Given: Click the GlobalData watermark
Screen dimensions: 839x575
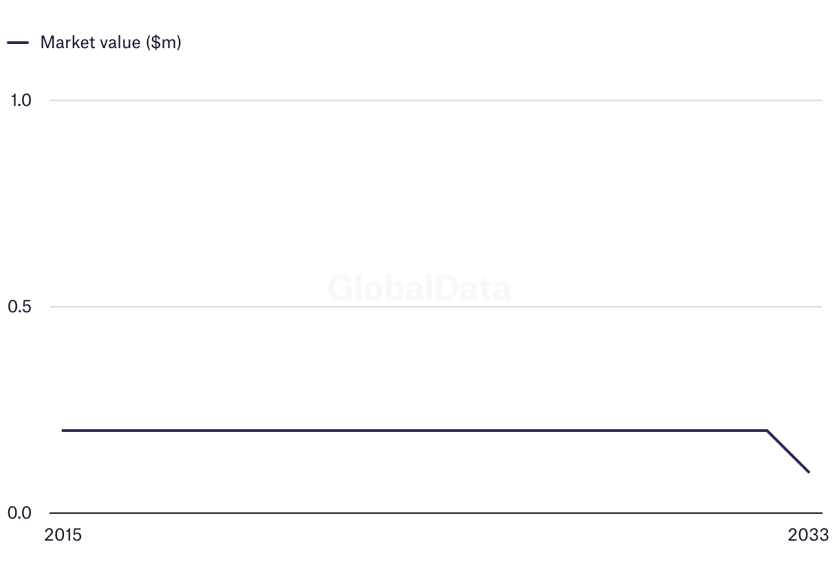Looking at the screenshot, I should tap(419, 288).
